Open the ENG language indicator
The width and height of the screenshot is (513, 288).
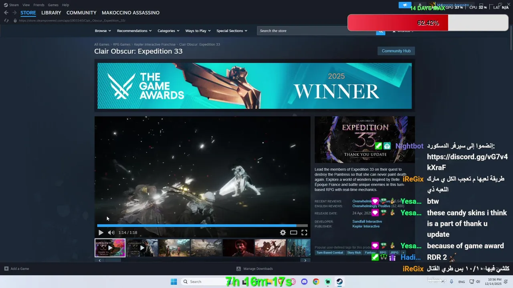coord(462,282)
